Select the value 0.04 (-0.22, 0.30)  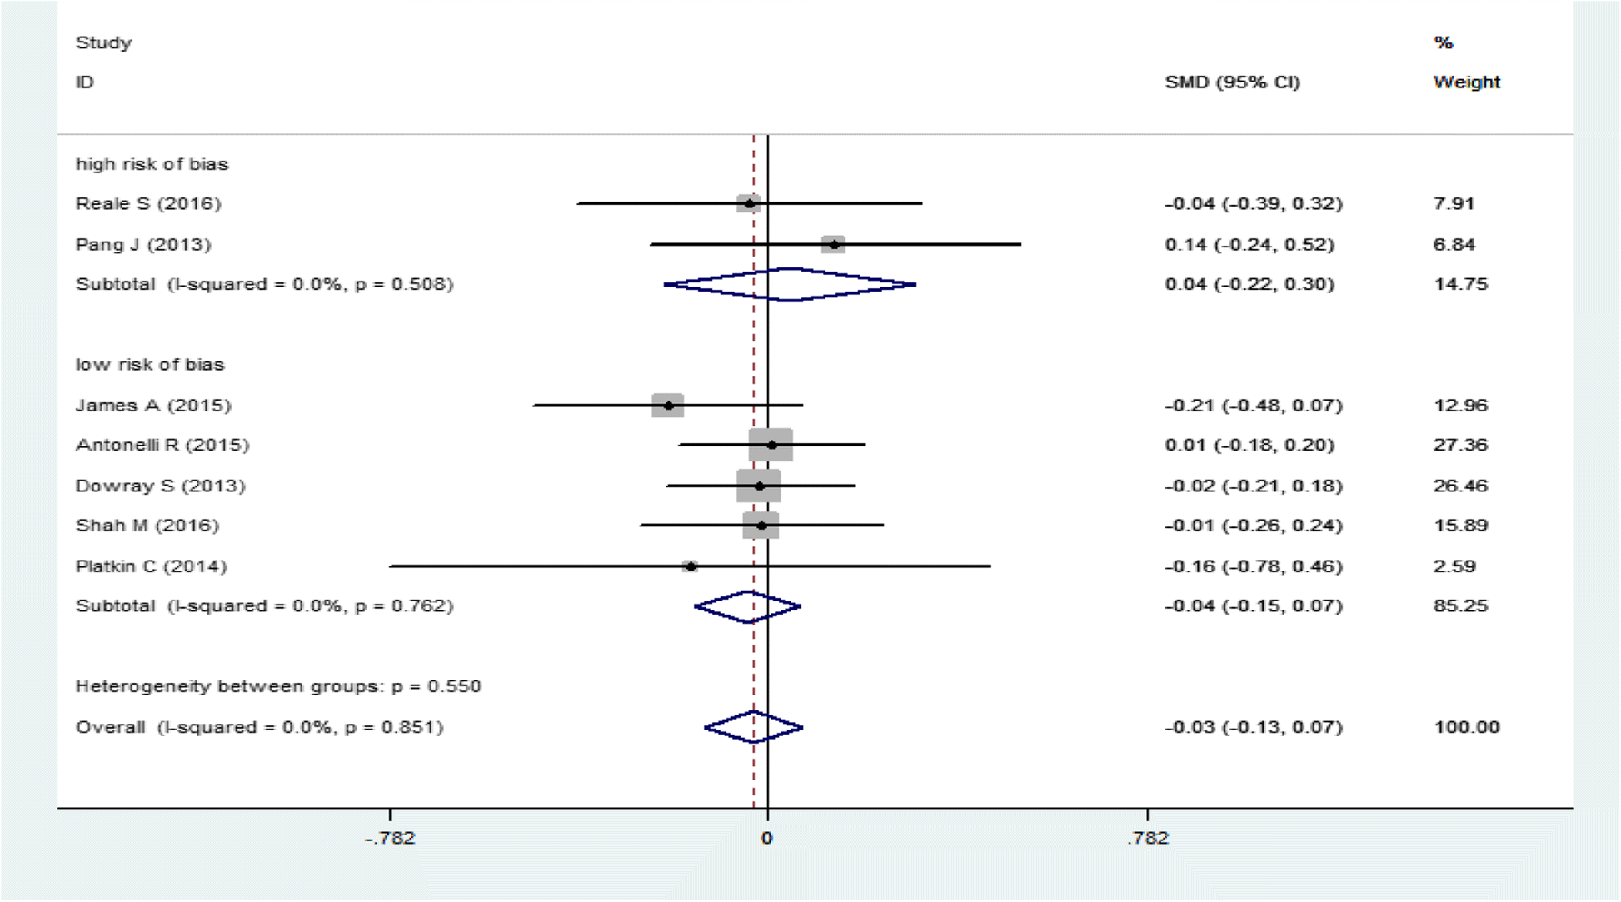tap(1249, 284)
